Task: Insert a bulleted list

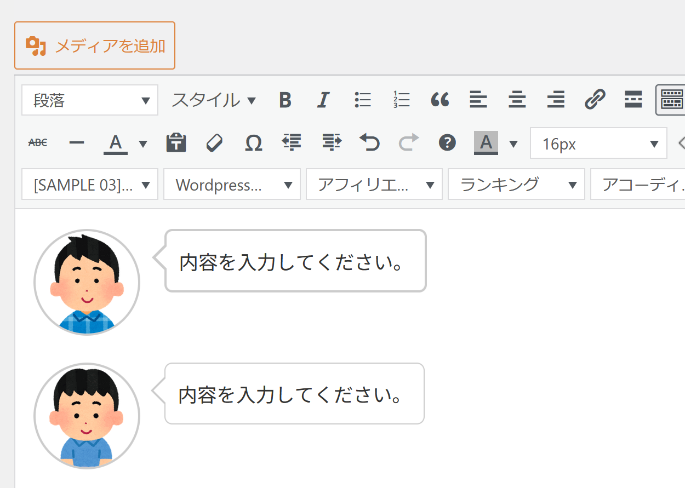Action: click(363, 100)
